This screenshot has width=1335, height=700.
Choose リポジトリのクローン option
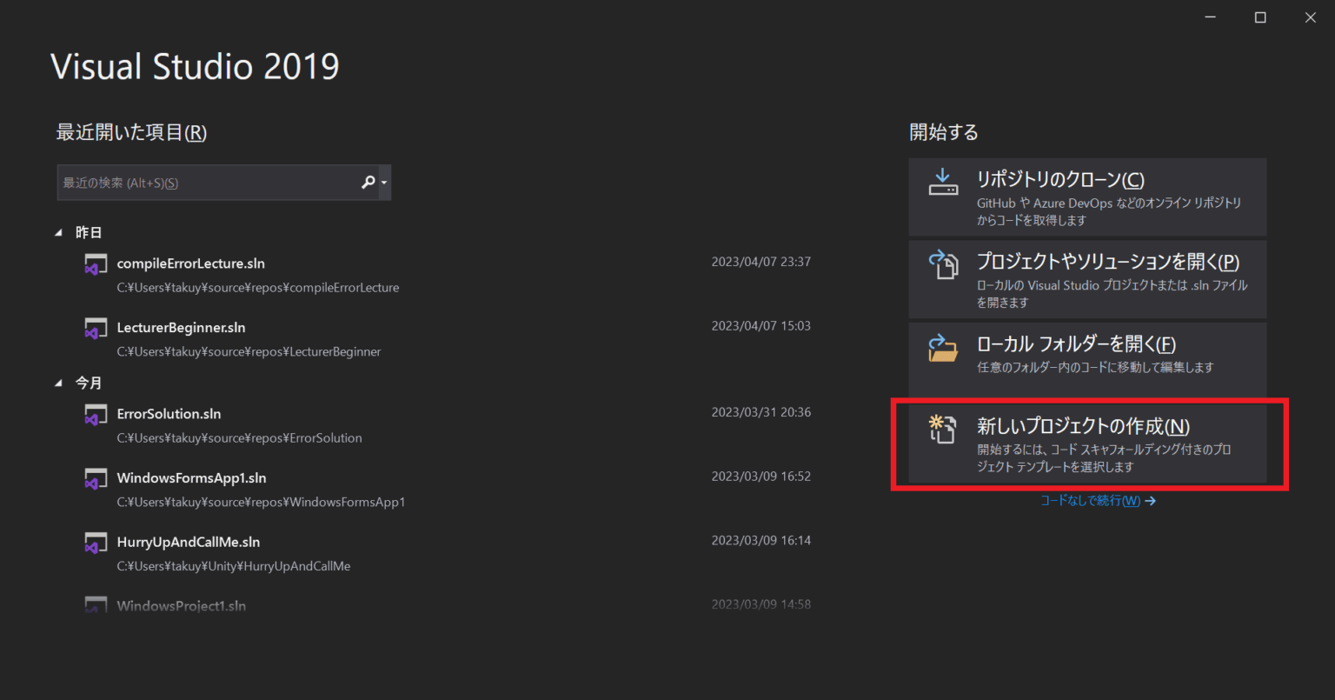1087,197
